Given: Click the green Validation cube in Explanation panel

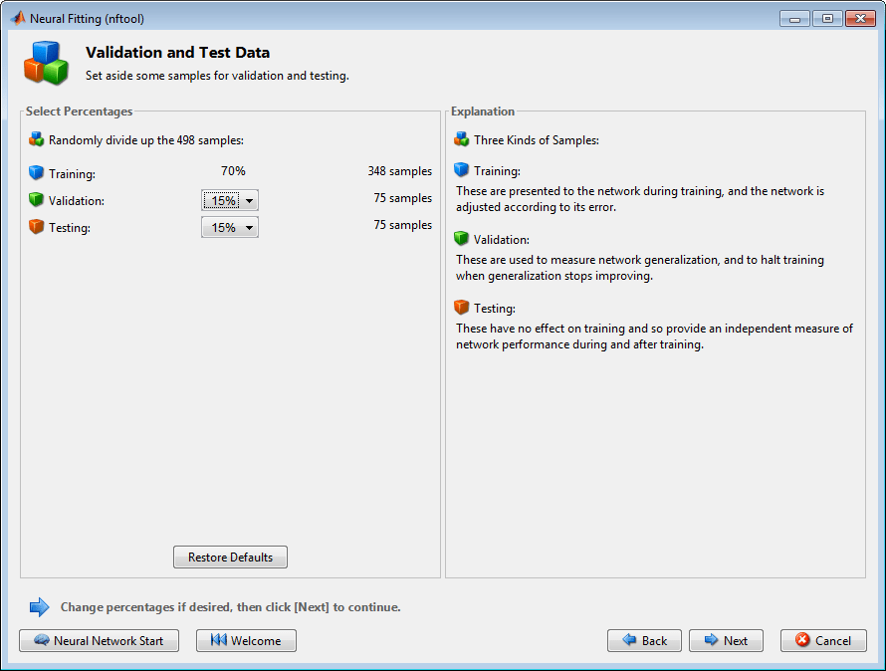Looking at the screenshot, I should coord(461,239).
